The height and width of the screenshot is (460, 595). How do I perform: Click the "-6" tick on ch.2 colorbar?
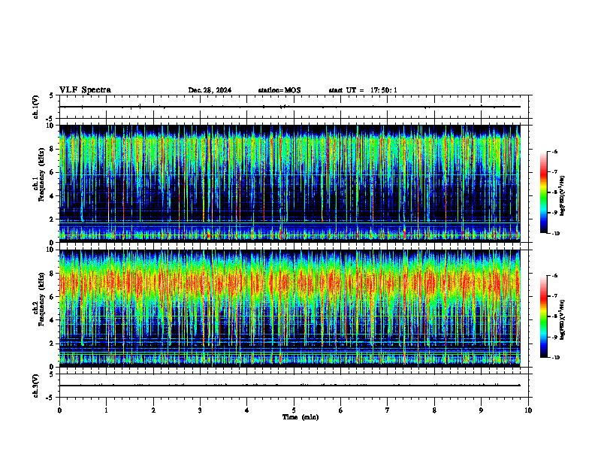[554, 276]
